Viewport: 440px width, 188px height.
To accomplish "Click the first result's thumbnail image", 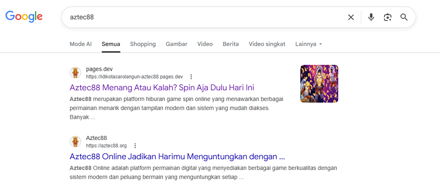I will [x=319, y=84].
